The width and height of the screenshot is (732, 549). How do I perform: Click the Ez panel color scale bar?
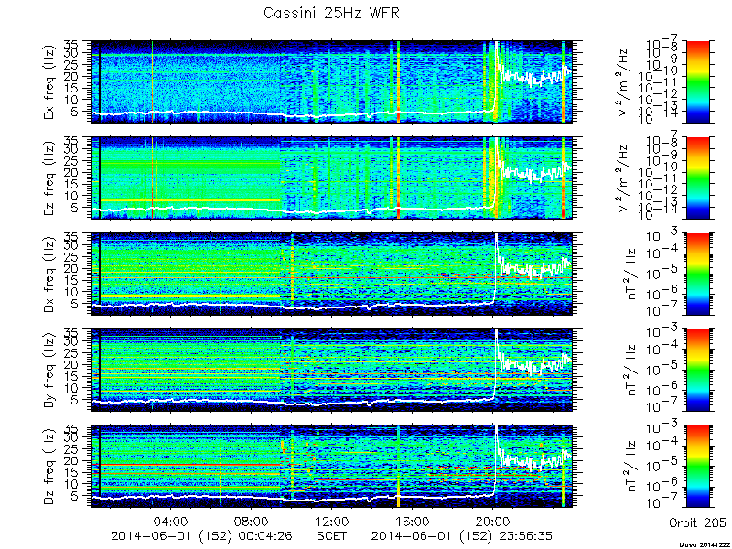coord(697,178)
